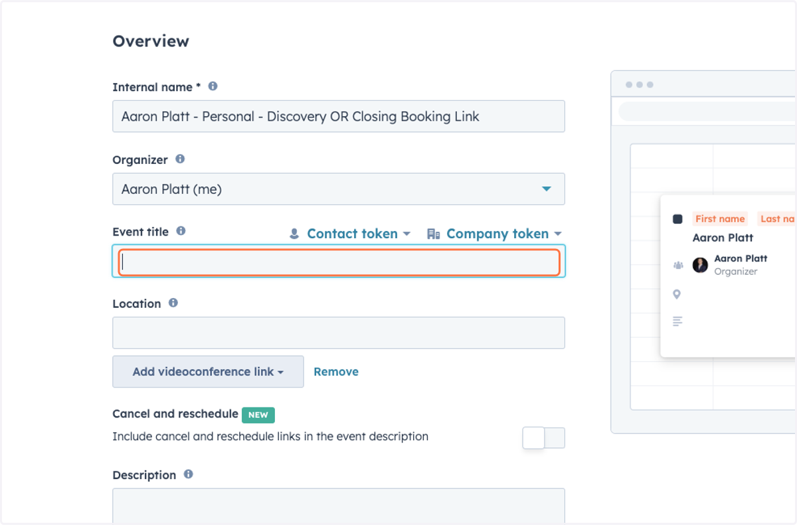
Task: Click the Contact token person icon
Action: pos(294,234)
